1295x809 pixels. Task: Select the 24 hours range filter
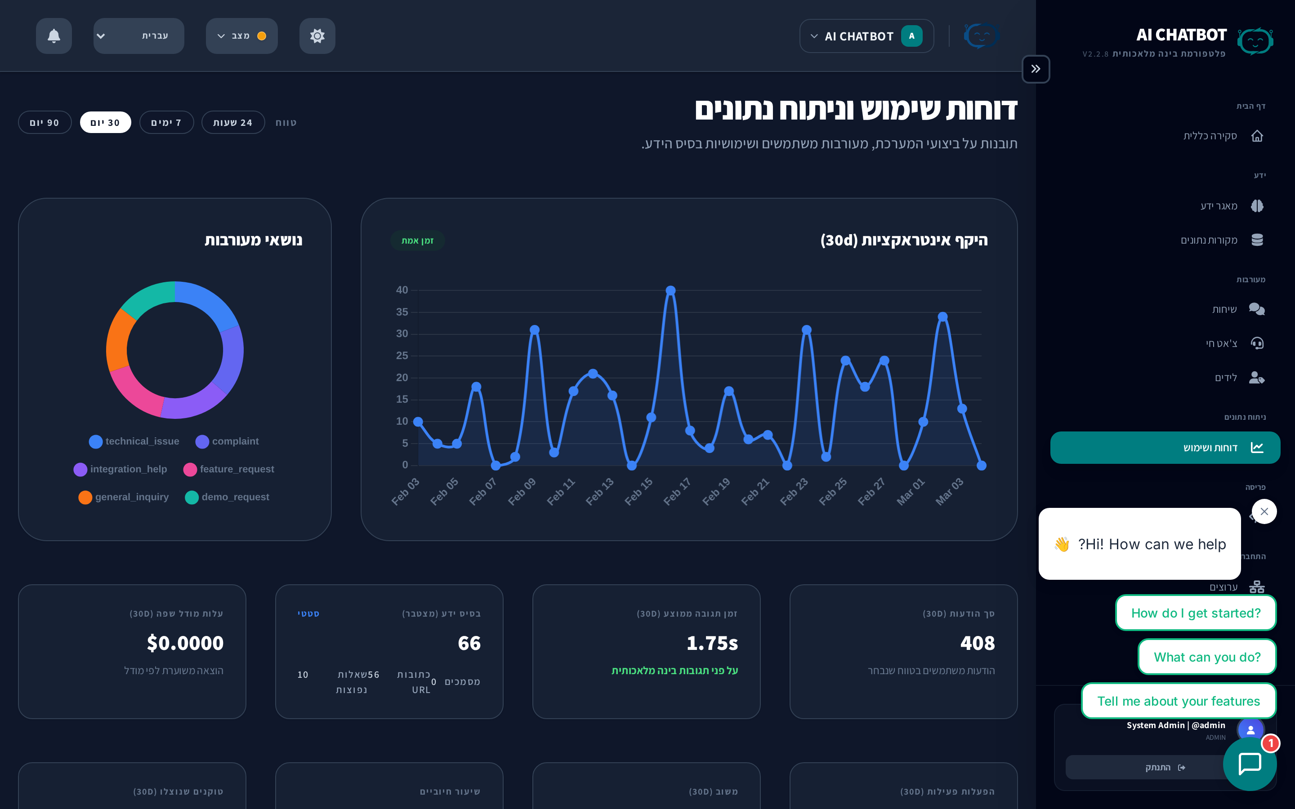click(233, 123)
